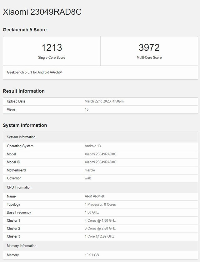Click the CPU Information header row
Screen dimensions: 200x262
pos(101,187)
